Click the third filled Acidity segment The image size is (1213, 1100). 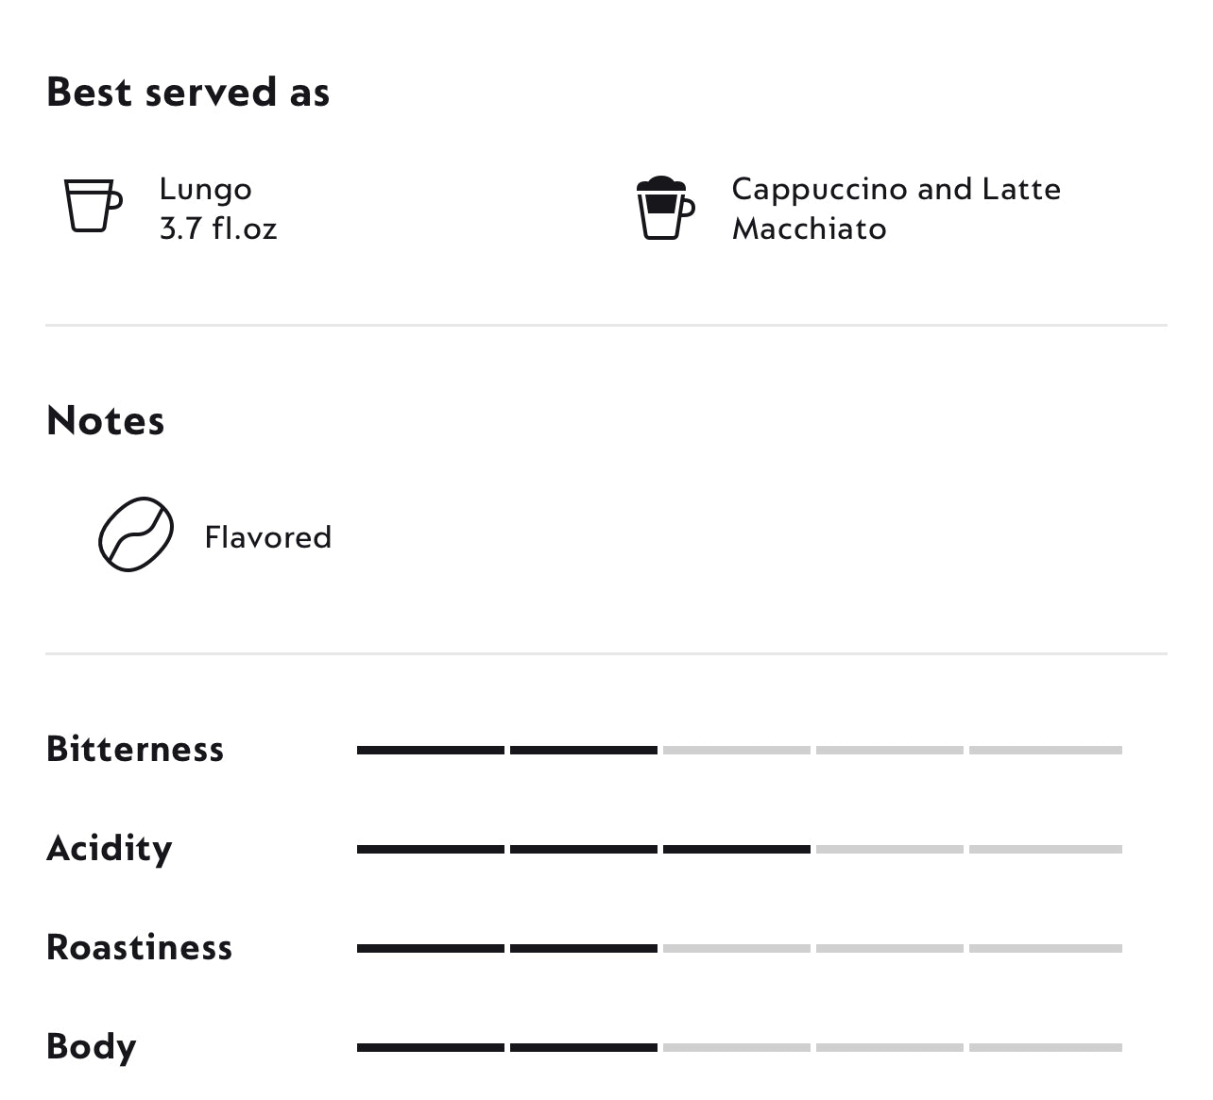[x=737, y=849]
